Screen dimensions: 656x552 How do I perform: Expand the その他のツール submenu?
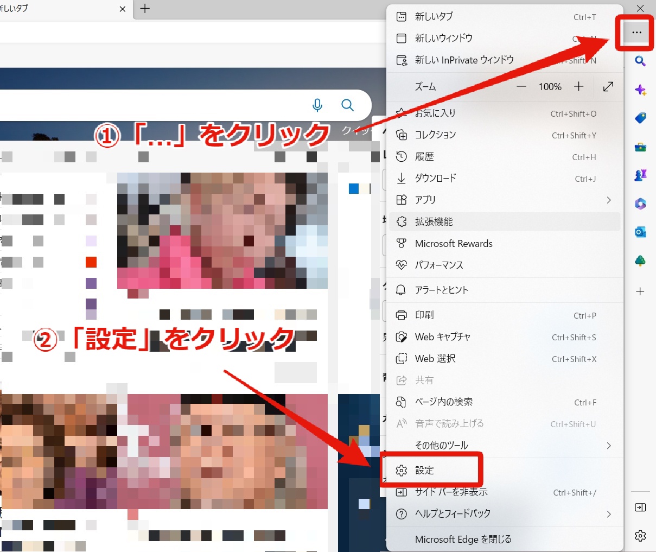(x=505, y=446)
